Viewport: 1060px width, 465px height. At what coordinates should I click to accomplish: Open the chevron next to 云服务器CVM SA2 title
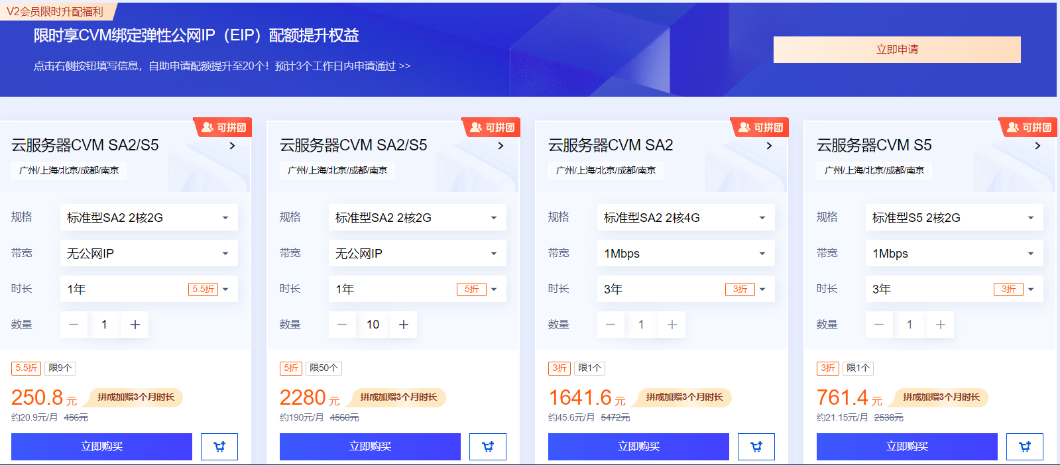click(769, 146)
